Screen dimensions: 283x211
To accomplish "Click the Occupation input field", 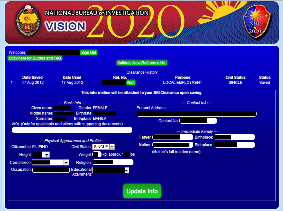I will tap(51, 170).
